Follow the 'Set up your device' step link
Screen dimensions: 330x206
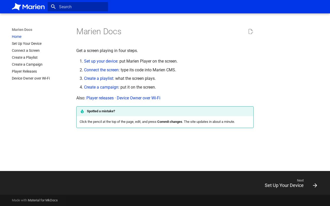pos(101,61)
